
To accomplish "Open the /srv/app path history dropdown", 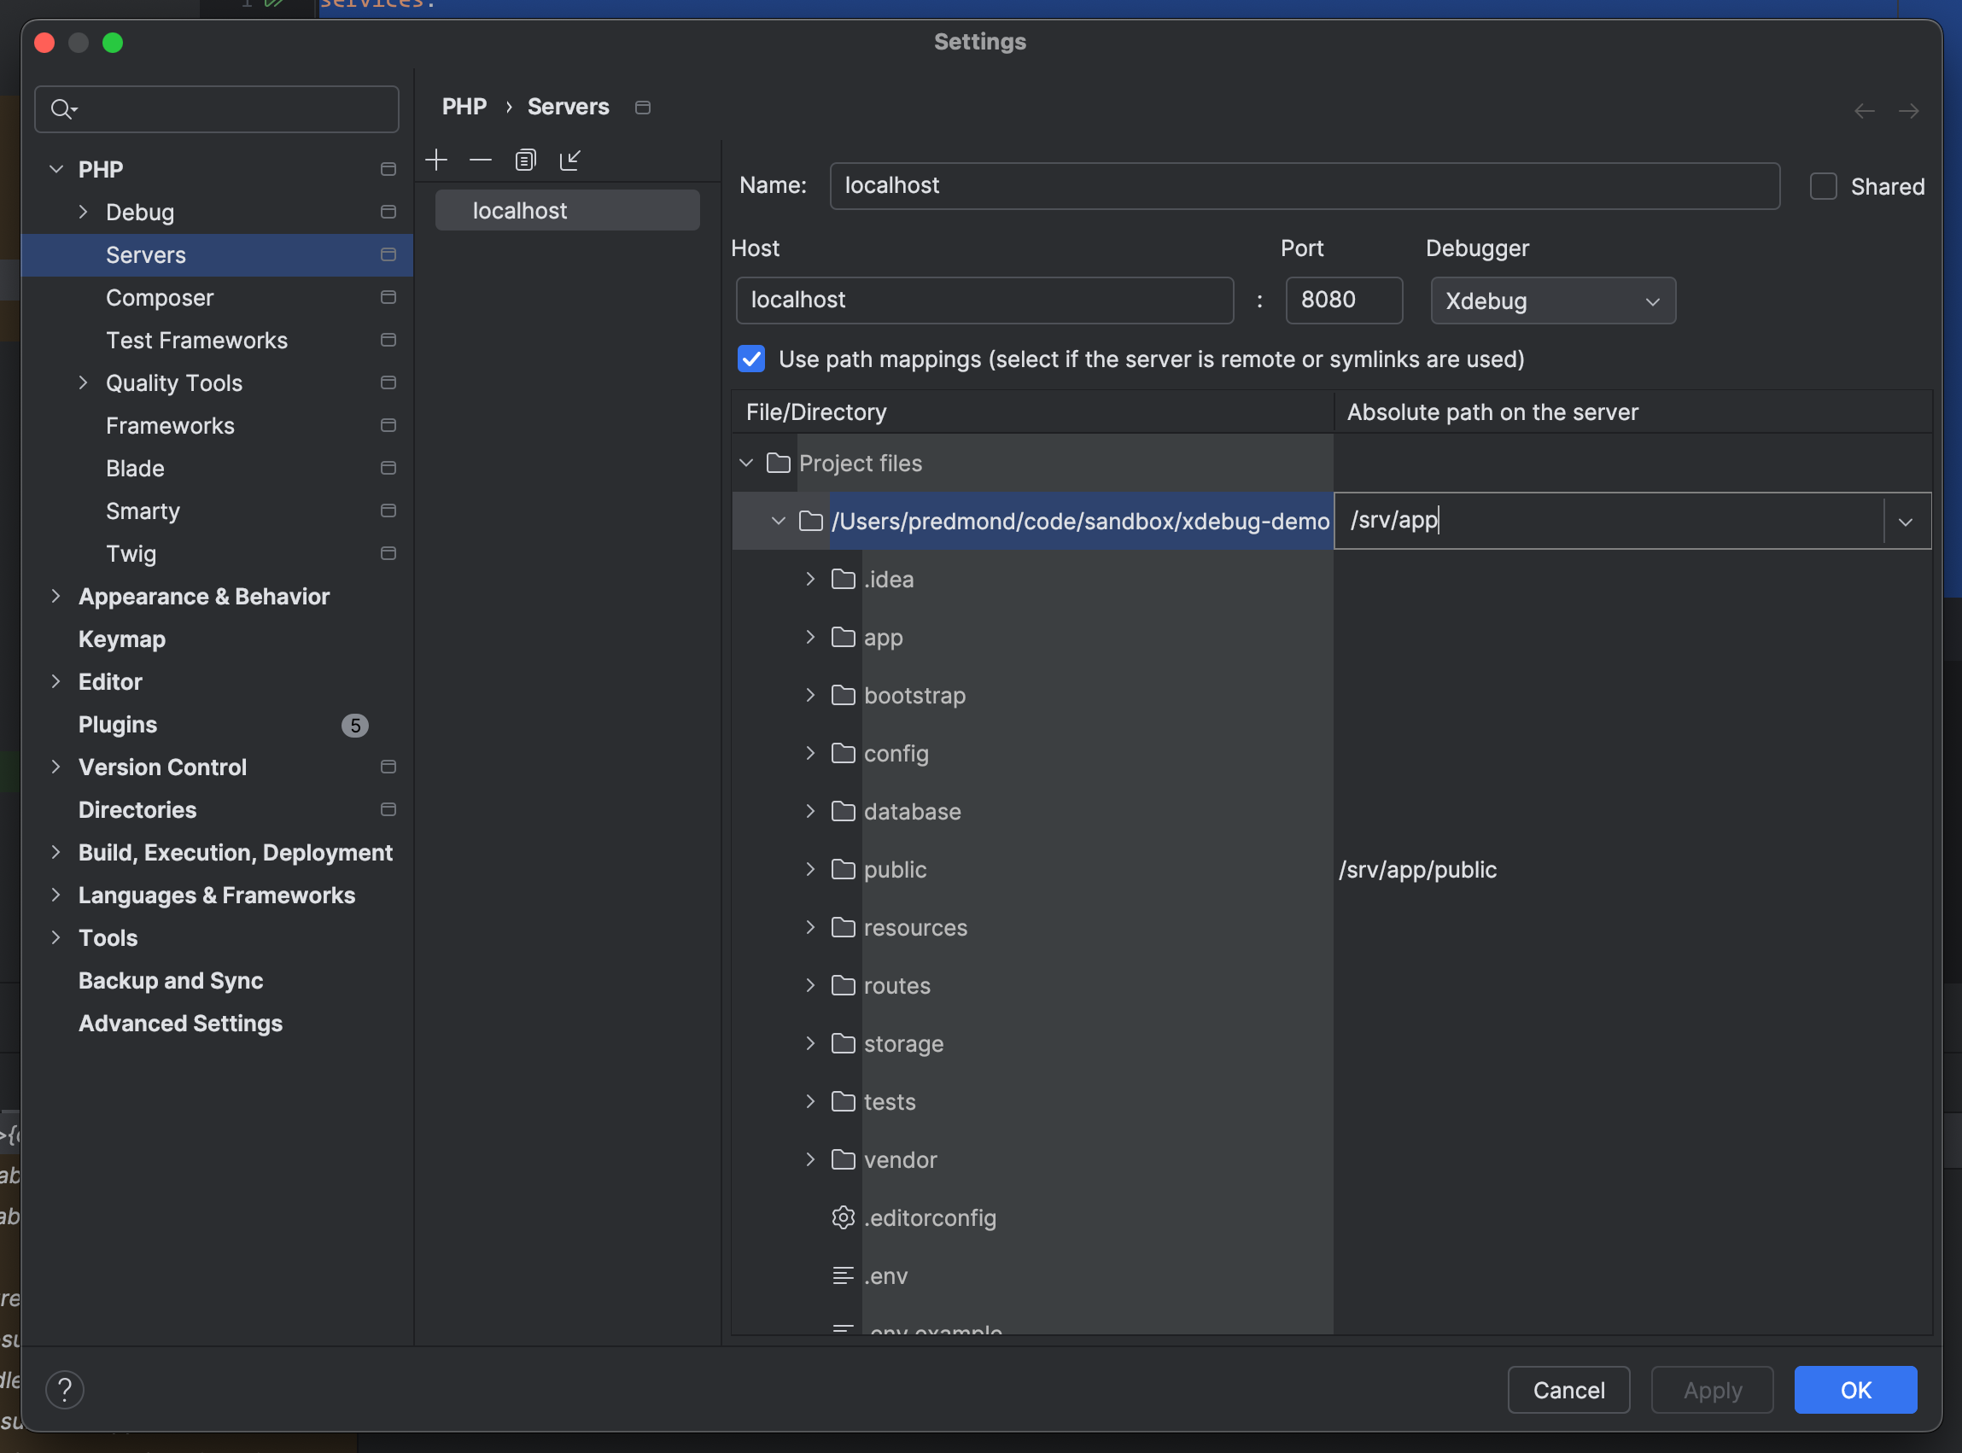I will pos(1906,522).
